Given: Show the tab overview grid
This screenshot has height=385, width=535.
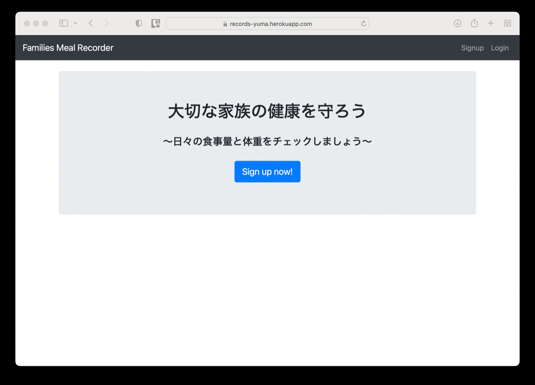Looking at the screenshot, I should [x=508, y=24].
